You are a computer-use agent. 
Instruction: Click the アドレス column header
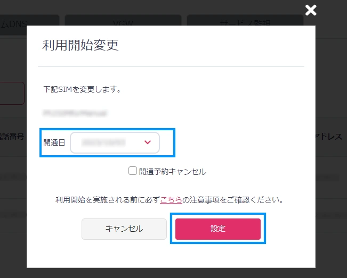328,137
